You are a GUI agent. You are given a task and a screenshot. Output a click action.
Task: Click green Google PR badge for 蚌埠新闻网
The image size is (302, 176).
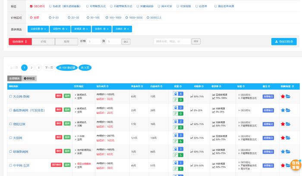click(178, 155)
